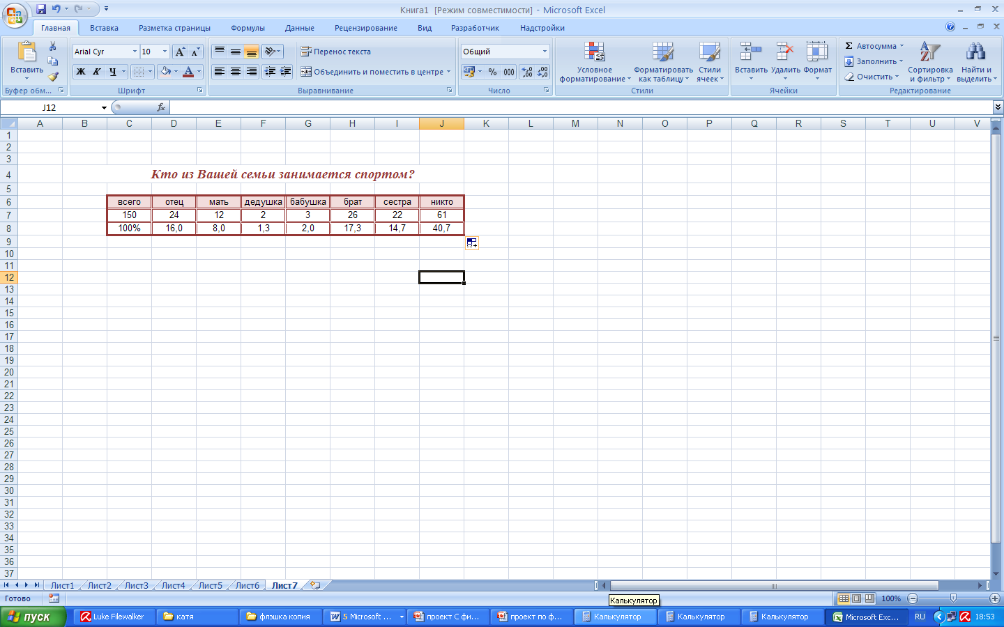The image size is (1004, 627).
Task: Open the Рецензирование tab
Action: [x=365, y=28]
